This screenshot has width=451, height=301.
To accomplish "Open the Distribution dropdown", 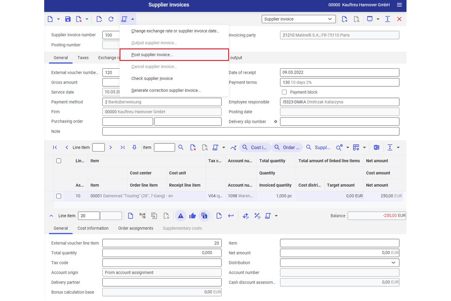I will [339, 263].
